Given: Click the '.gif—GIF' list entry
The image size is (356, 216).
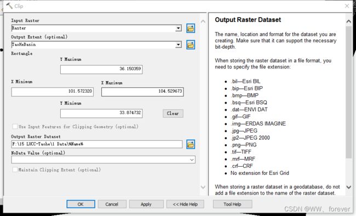Looking at the screenshot, I should pos(240,117).
